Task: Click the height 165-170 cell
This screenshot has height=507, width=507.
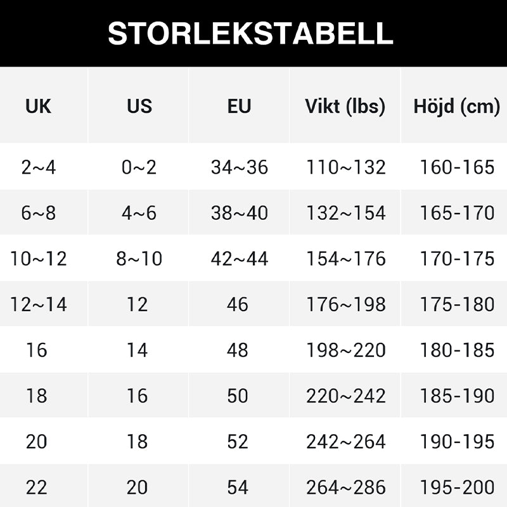Action: [456, 213]
